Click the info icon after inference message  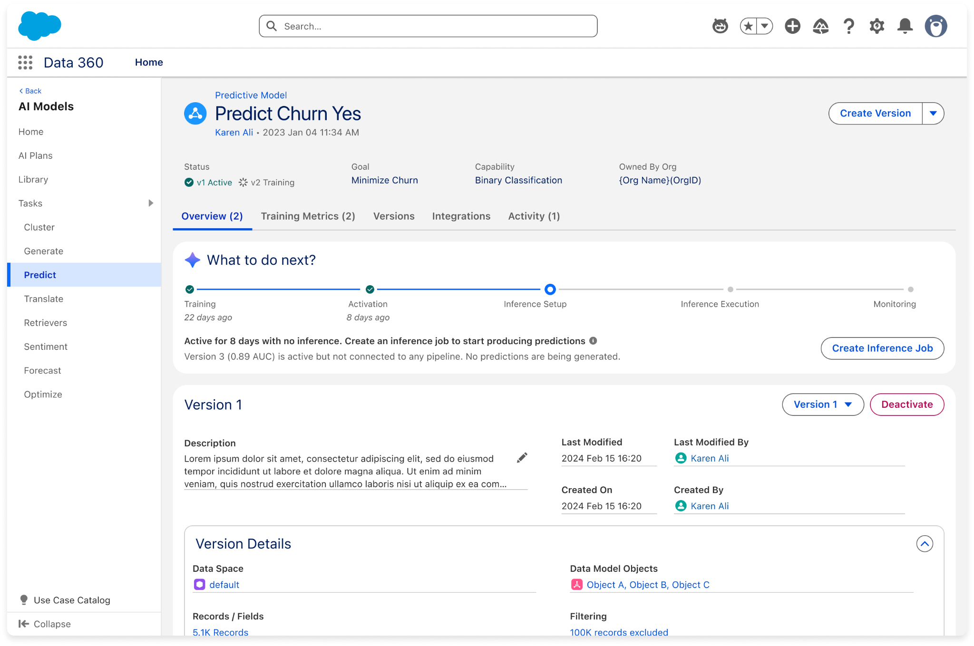point(593,341)
